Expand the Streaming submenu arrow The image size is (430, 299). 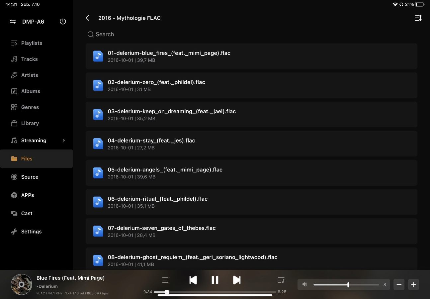[x=64, y=141]
